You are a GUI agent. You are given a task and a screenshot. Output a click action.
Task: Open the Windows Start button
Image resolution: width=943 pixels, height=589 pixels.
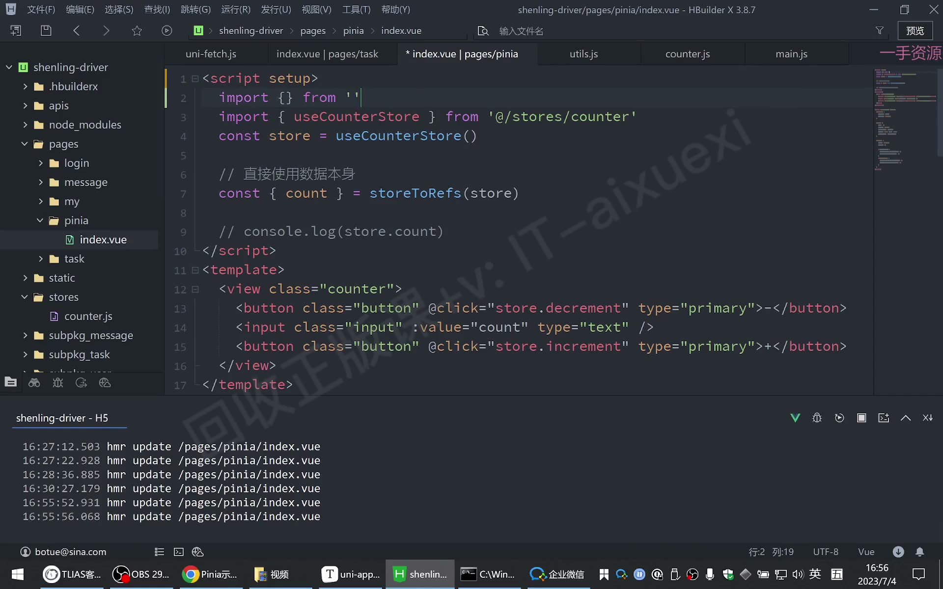18,574
